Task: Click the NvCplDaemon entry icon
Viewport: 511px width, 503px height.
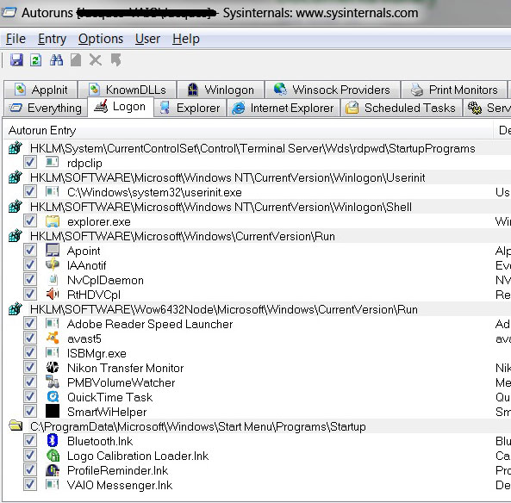Action: [x=53, y=280]
